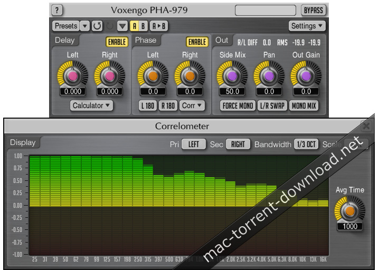Change the Pri LEFT channel selector
The height and width of the screenshot is (270, 378).
coord(194,144)
